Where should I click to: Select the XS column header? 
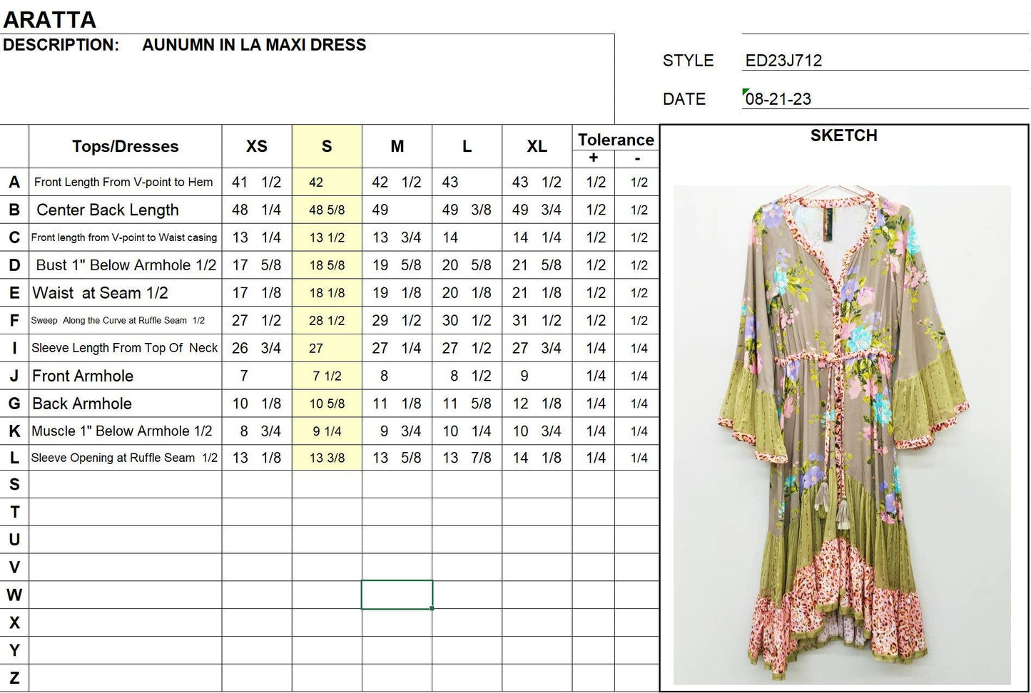(x=256, y=146)
